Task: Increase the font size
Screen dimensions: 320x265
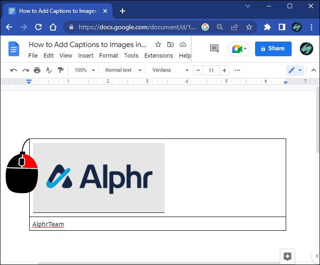Action: point(224,70)
